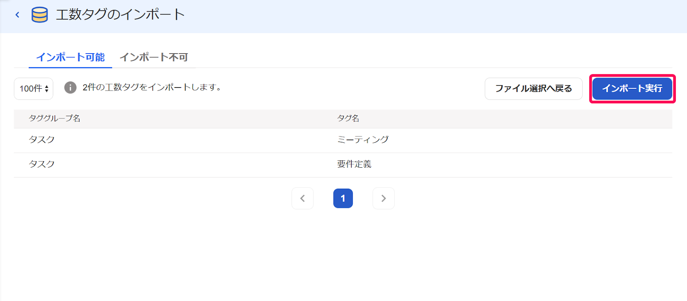The height and width of the screenshot is (301, 687).
Task: Select the ミーティング tag row
Action: click(x=363, y=139)
